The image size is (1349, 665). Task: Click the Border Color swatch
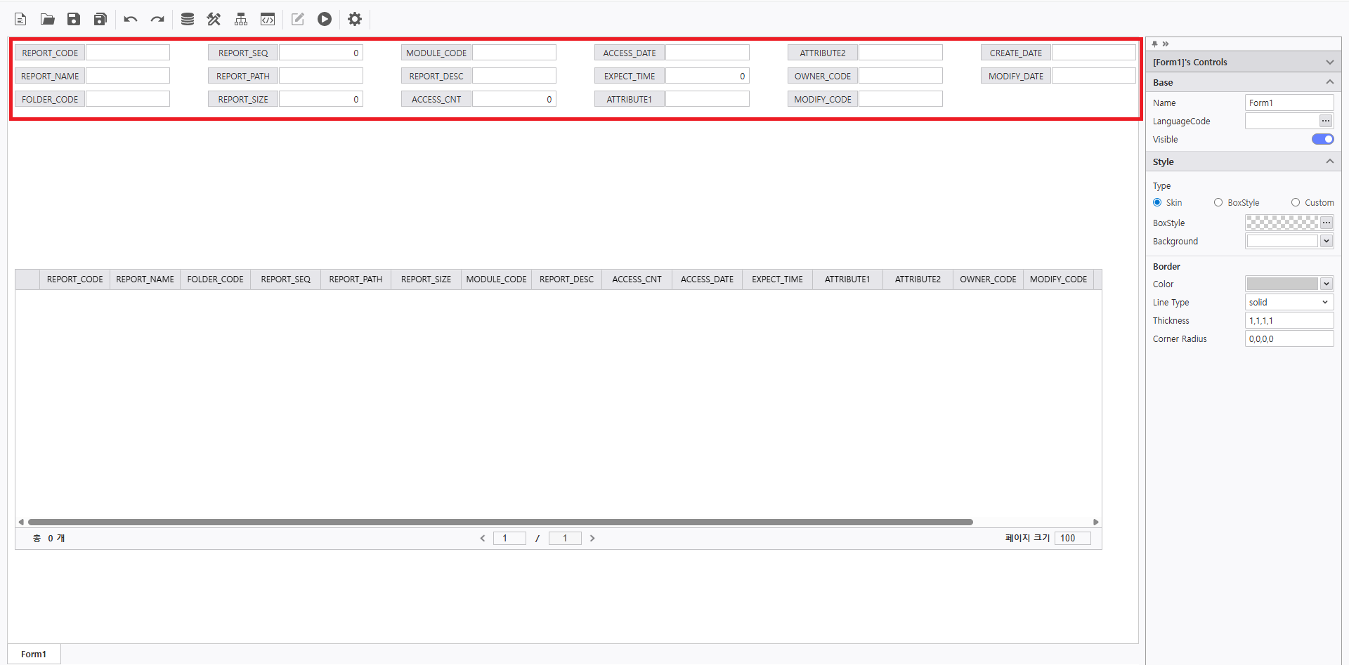(1282, 284)
